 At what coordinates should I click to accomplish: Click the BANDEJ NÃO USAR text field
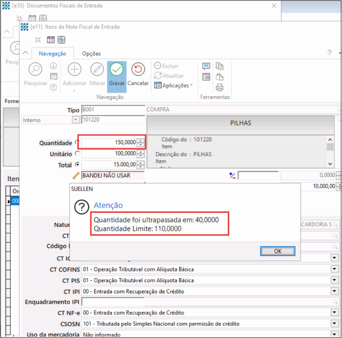pos(113,175)
